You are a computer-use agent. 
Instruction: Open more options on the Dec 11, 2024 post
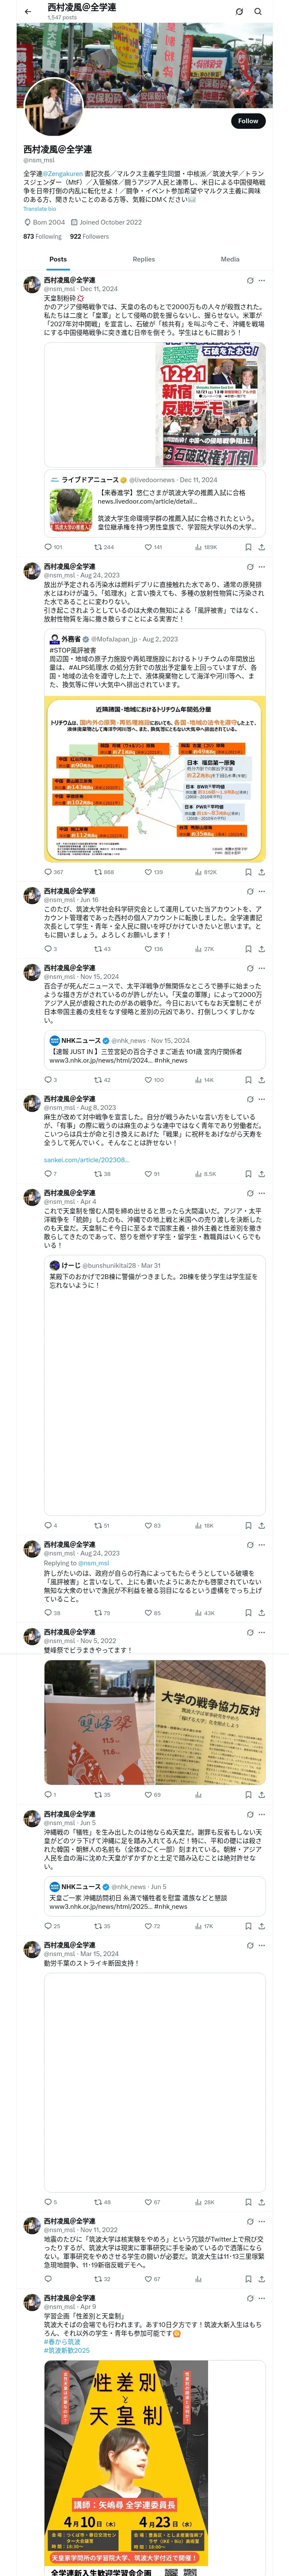pos(261,281)
